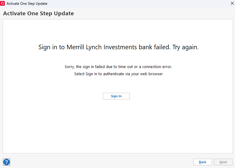Viewport: 235px width, 168px height.
Task: Click the title bar text Activate One Step Update
Action: [x=27, y=4]
